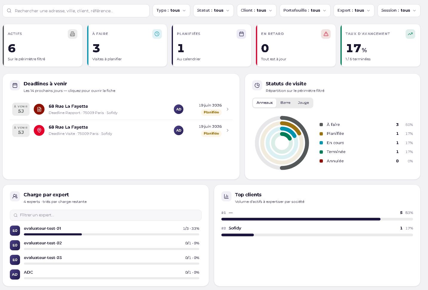Click the Planifiée legend color square
Viewport: 428px width, 290px height.
(x=321, y=134)
